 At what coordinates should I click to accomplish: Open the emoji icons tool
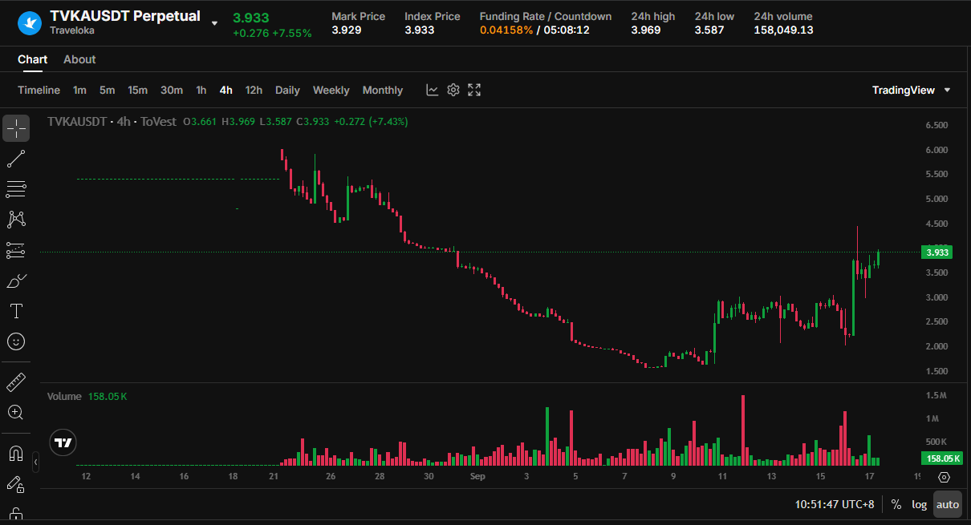(x=16, y=341)
